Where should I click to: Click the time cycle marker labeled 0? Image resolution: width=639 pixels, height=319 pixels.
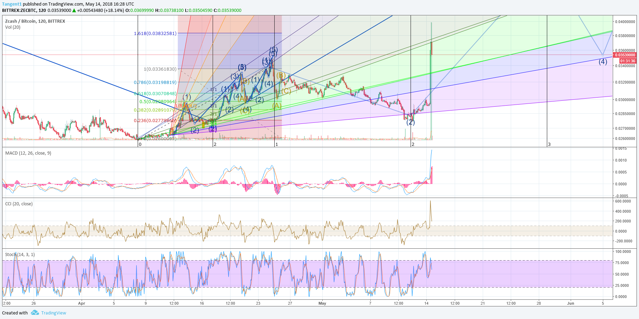tap(140, 144)
